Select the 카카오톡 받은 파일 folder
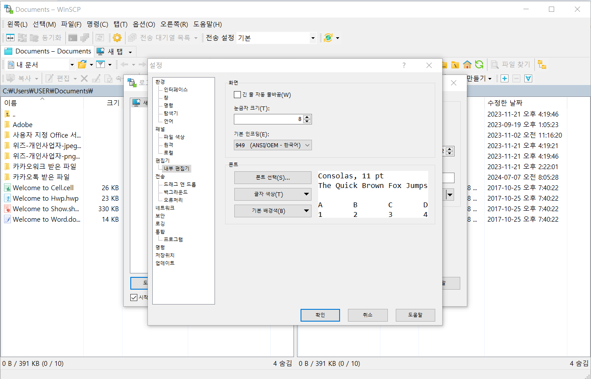The width and height of the screenshot is (591, 379). click(41, 177)
